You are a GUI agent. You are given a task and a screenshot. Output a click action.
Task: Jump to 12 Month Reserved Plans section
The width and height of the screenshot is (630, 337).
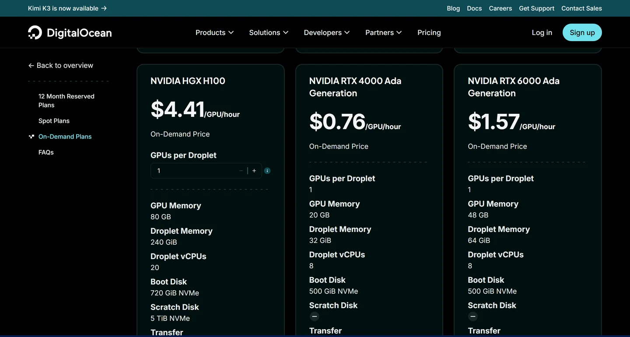[66, 101]
